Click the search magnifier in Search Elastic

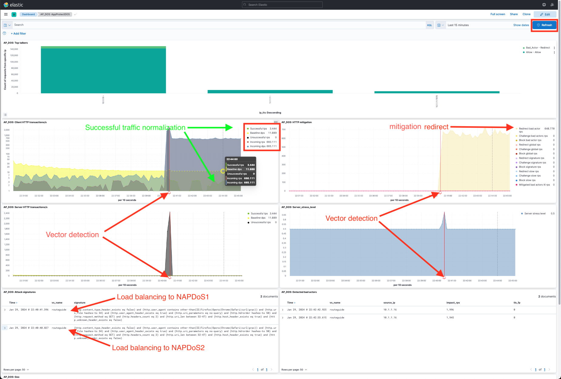coord(245,5)
